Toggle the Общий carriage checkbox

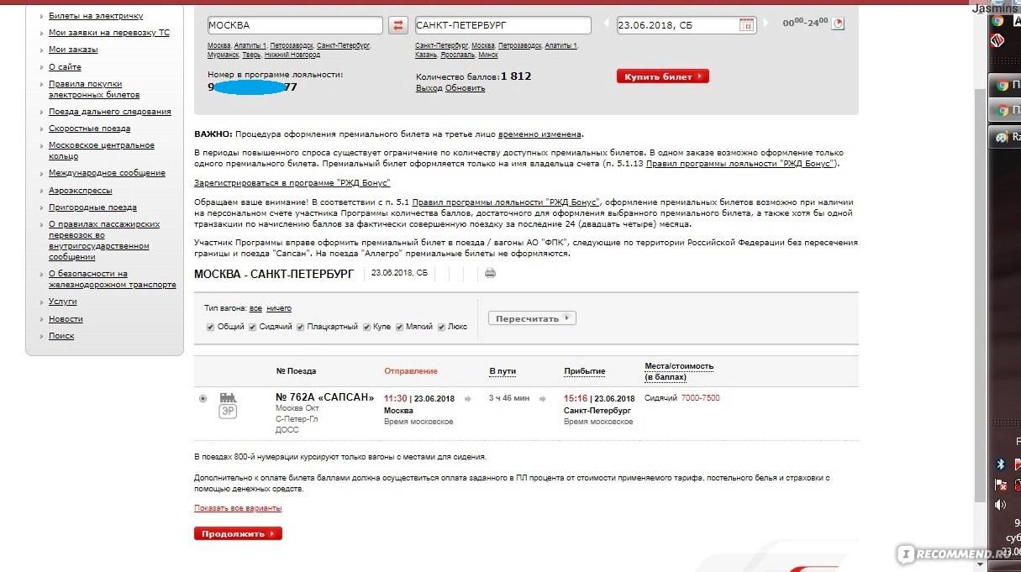pos(210,327)
